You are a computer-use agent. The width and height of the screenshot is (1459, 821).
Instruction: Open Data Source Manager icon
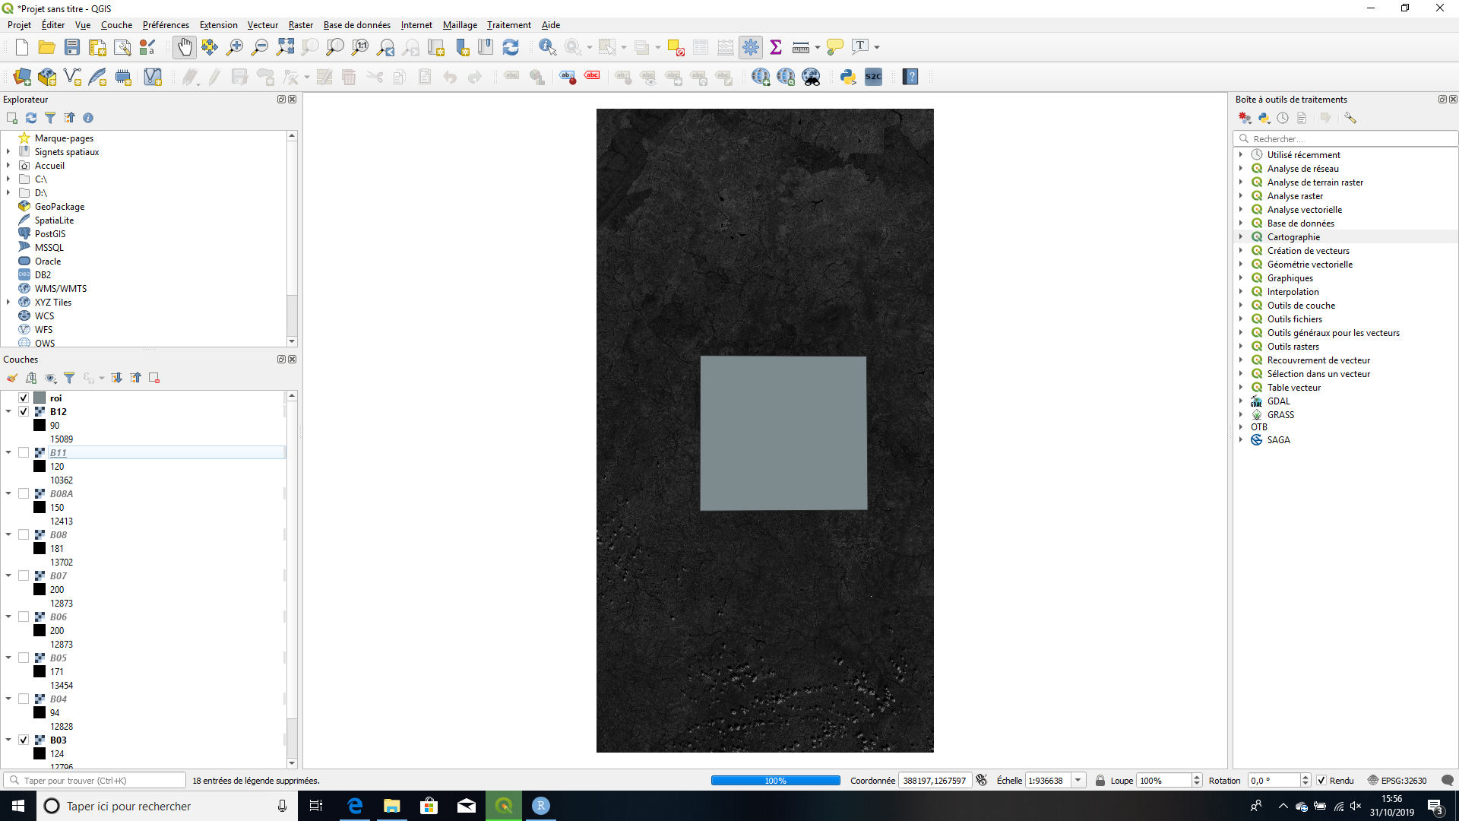22,77
